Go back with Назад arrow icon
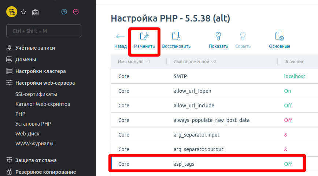The width and height of the screenshot is (318, 176). click(x=121, y=36)
